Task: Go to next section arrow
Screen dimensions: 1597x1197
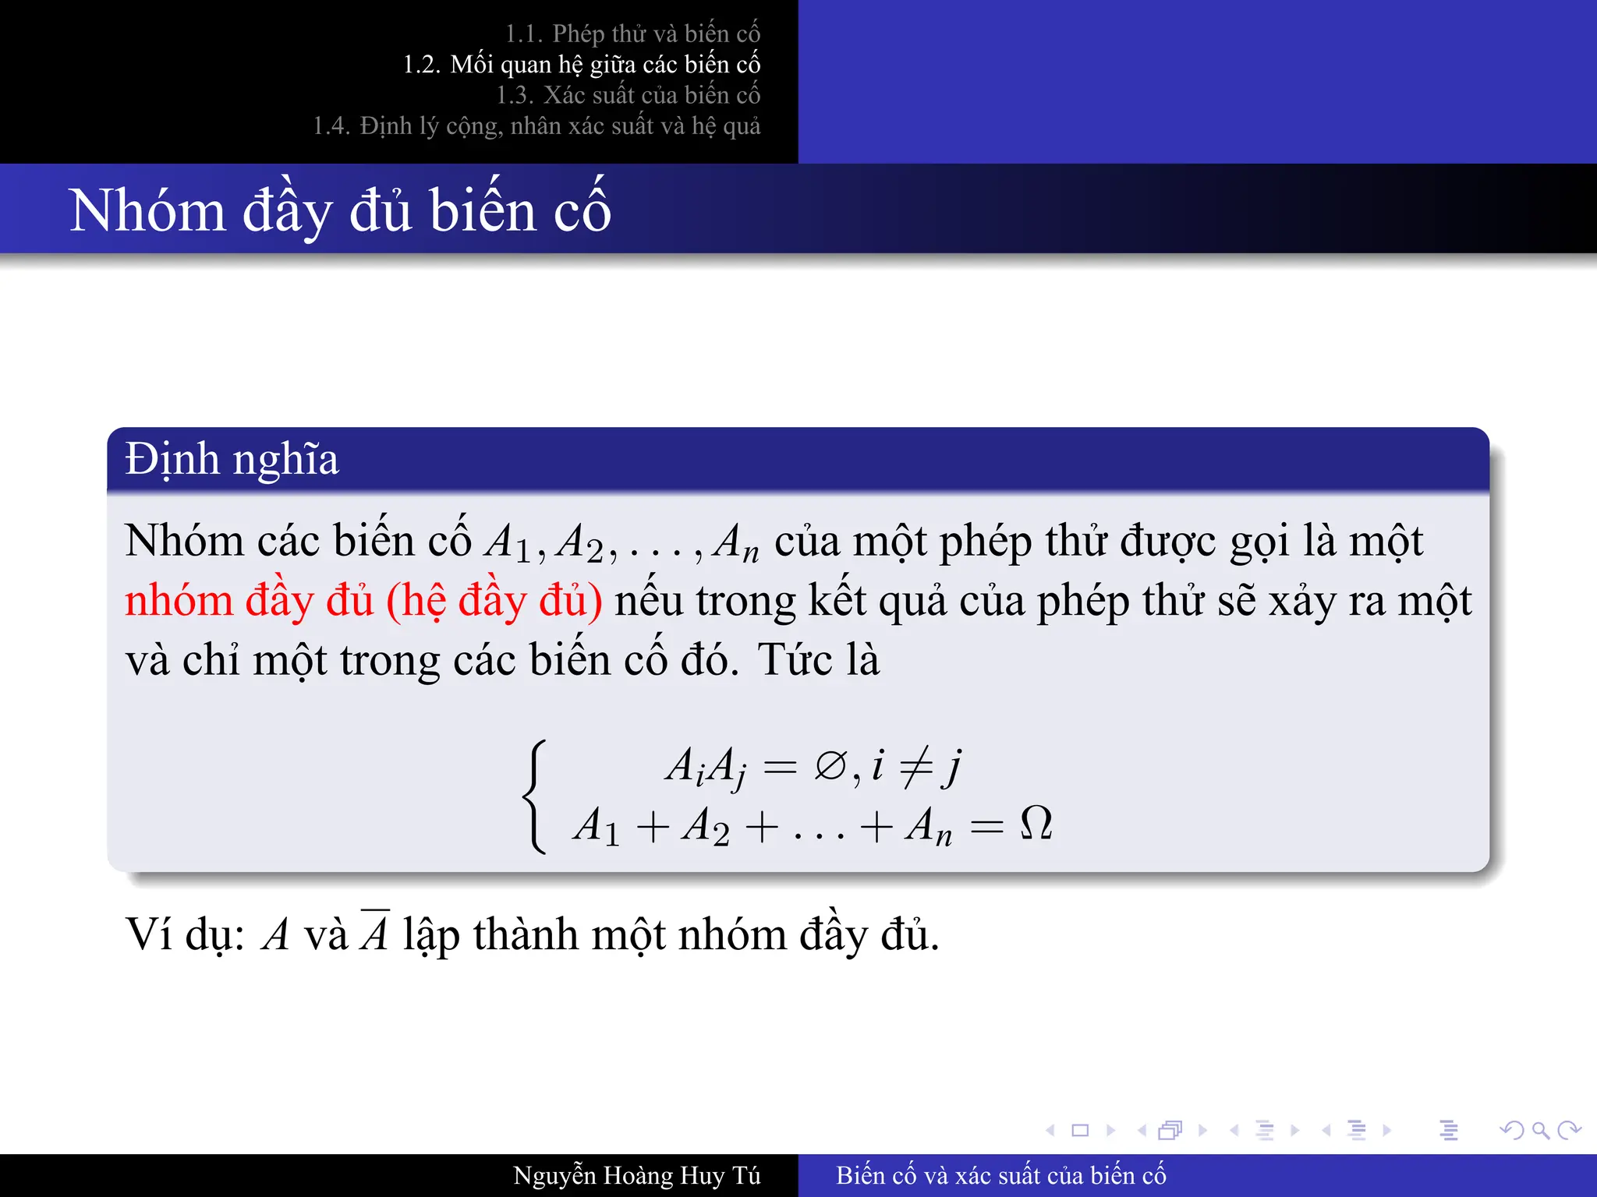Action: [1387, 1130]
